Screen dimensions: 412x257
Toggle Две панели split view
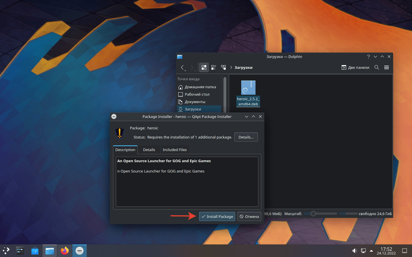coord(355,67)
